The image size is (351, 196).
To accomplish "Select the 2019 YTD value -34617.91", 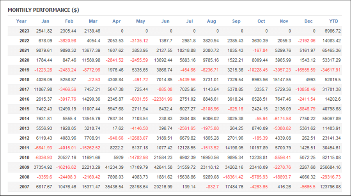I will click(x=331, y=70).
